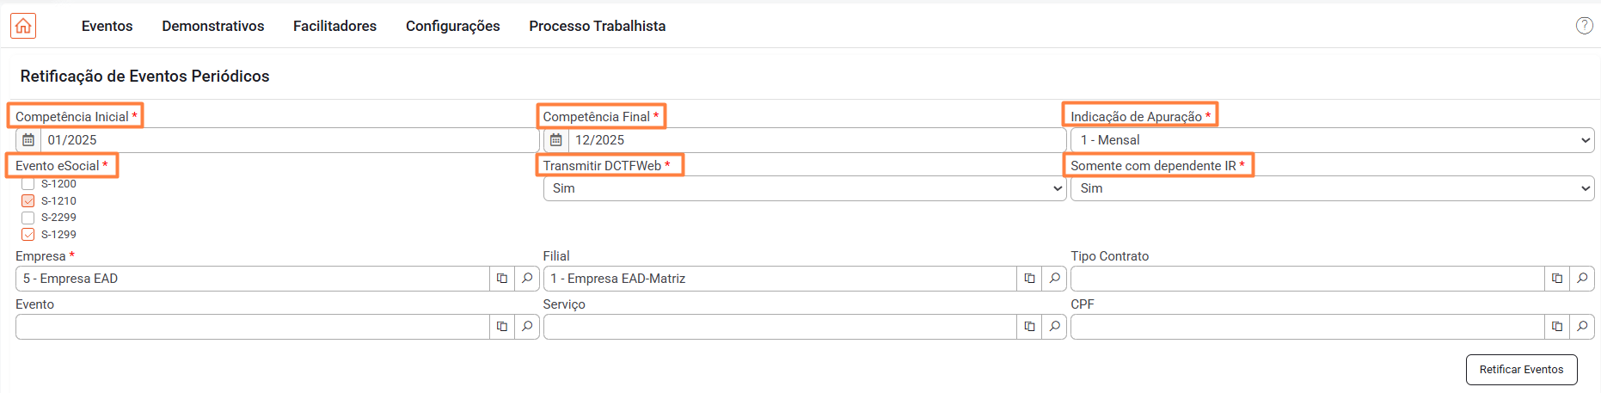Open Tipo Contrato list selection icon
Viewport: 1601px width, 393px height.
click(1556, 279)
